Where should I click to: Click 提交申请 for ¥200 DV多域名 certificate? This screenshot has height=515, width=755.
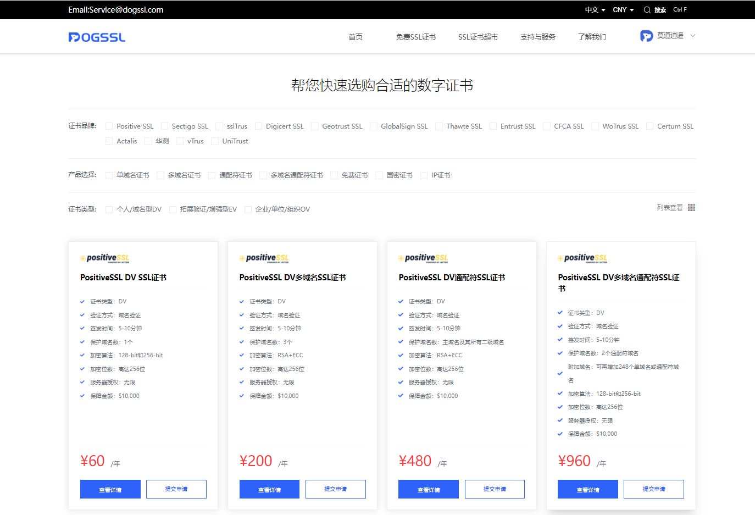pos(336,489)
